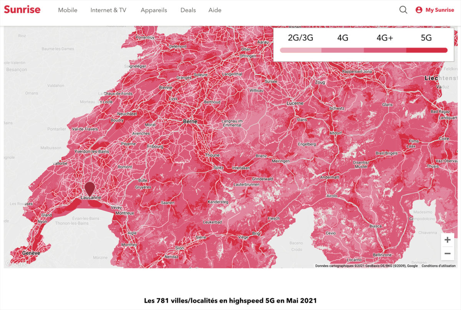Click the 5G legend color bar

(x=427, y=50)
